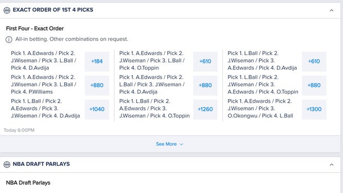
Task: Select +610 odds for L.Ball first pick
Action: coord(314,62)
